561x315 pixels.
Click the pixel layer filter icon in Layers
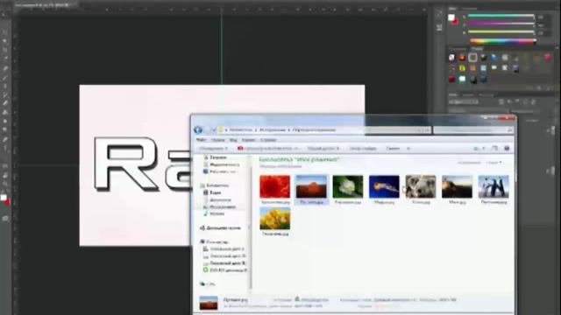[501, 101]
